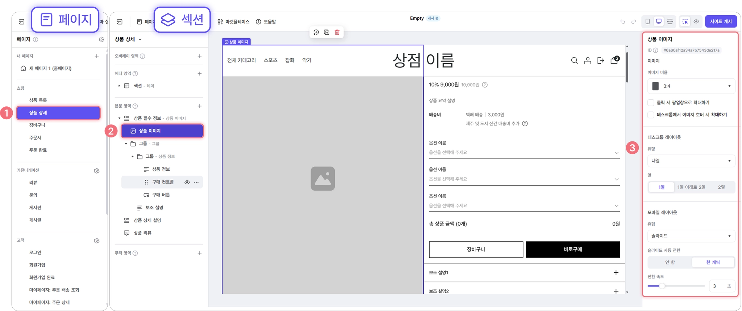Open the 스포츠 category in store navigation

270,60
